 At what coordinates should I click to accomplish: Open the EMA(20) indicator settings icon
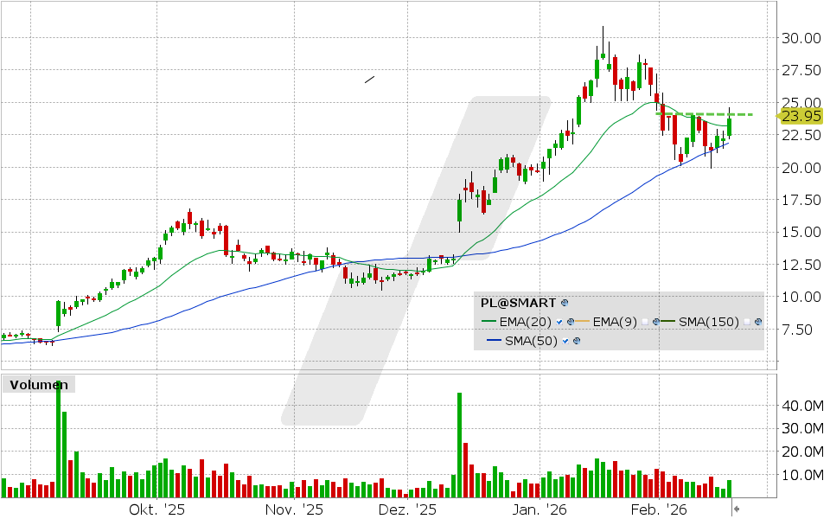570,322
